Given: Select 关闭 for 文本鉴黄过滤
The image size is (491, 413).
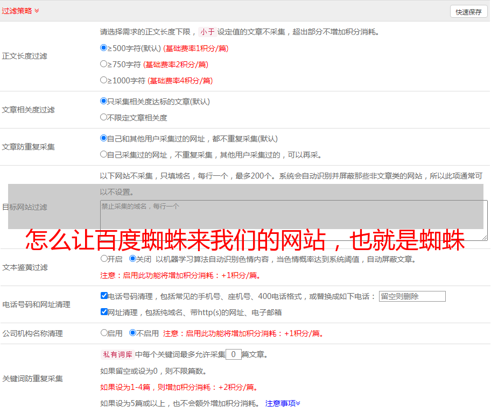Looking at the screenshot, I should coord(132,259).
